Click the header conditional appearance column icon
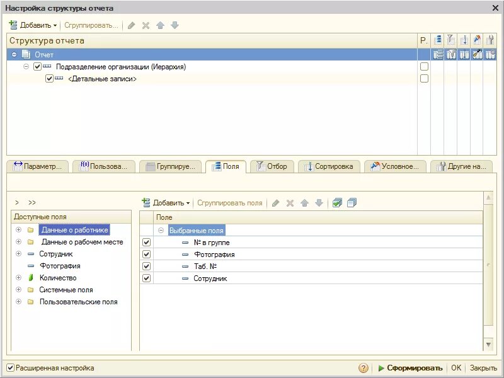The image size is (504, 378). tap(477, 40)
